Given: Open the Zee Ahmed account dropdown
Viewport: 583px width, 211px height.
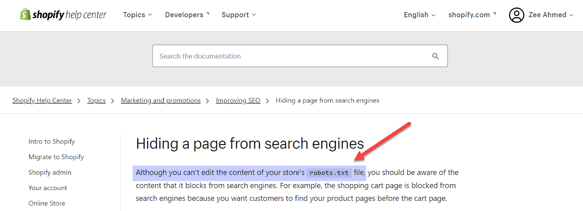Looking at the screenshot, I should [551, 15].
